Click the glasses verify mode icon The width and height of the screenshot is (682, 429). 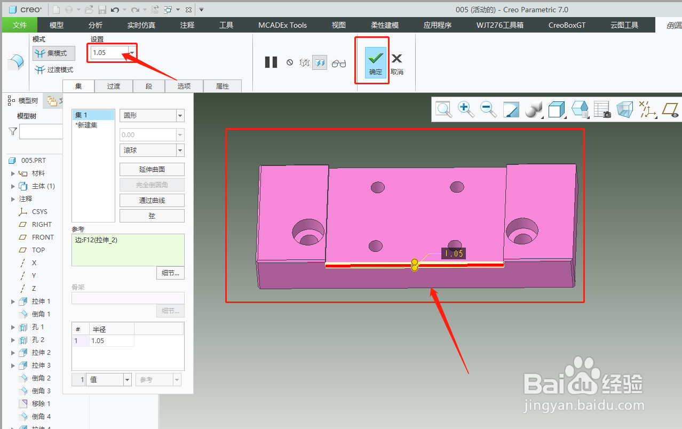[339, 63]
